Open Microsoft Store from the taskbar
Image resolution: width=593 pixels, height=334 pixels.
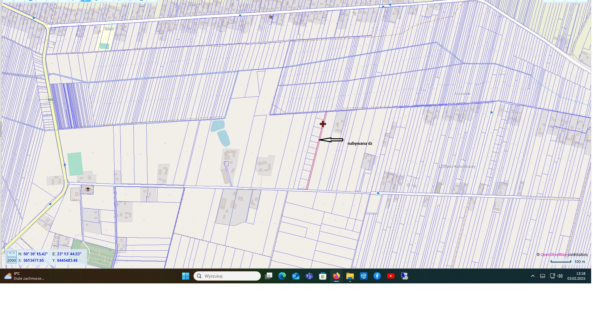click(323, 276)
